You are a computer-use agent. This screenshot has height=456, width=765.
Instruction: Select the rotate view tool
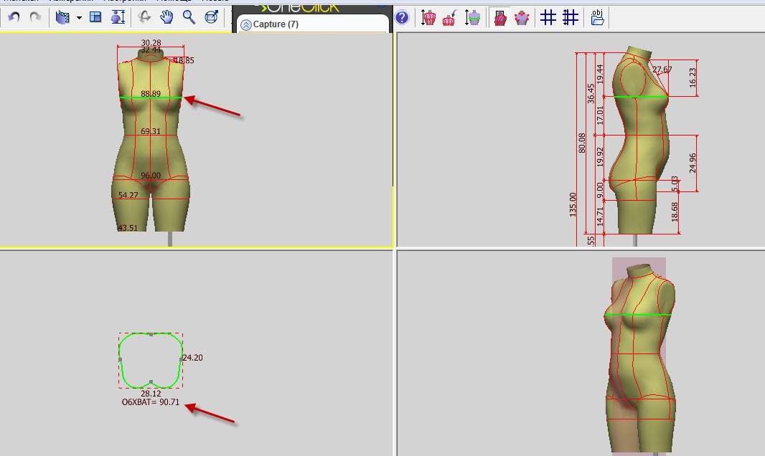(144, 17)
